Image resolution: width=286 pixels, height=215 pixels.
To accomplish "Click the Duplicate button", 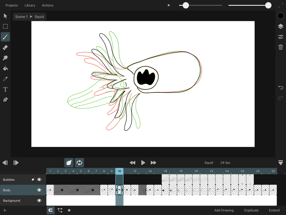I will (x=251, y=210).
